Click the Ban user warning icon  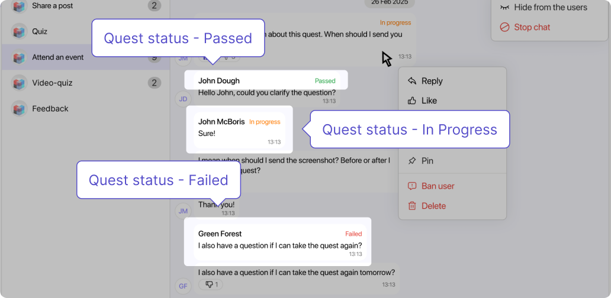pyautogui.click(x=413, y=186)
